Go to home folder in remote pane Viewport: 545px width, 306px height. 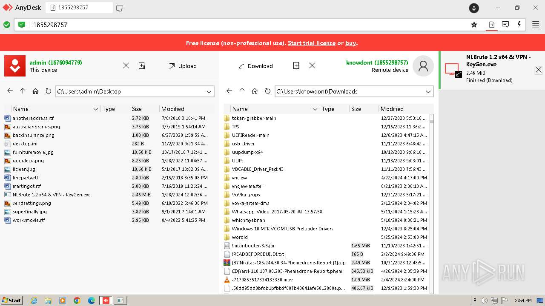[x=255, y=91]
